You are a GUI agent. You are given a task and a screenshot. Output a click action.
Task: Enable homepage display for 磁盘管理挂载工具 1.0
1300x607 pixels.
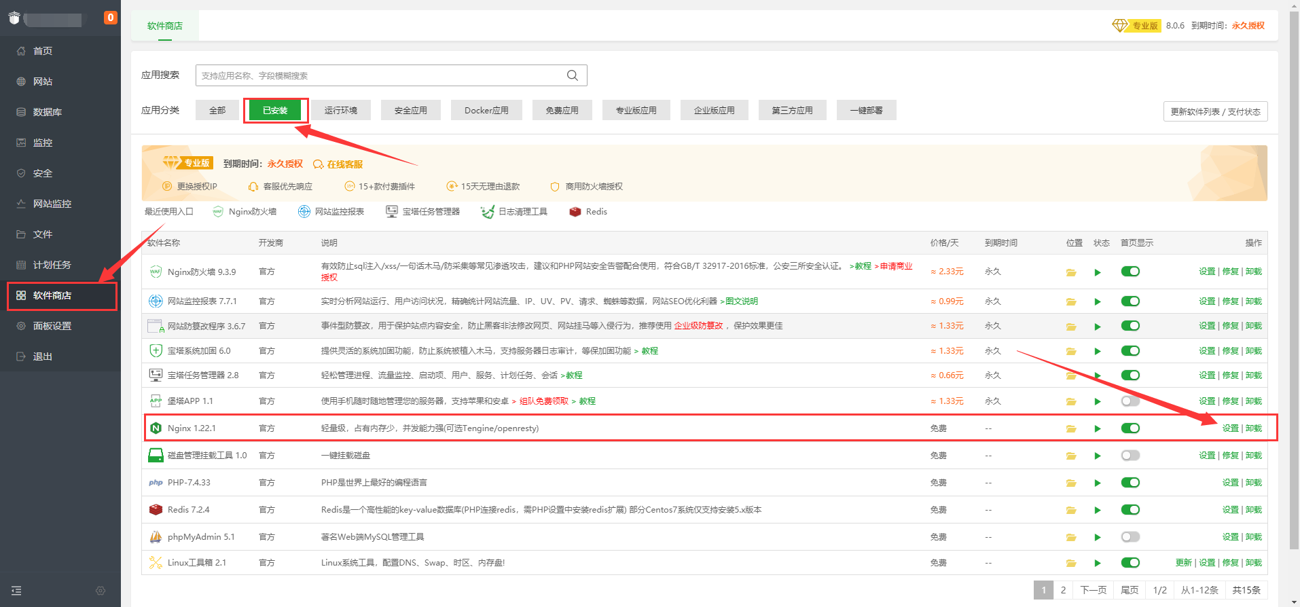[1130, 456]
